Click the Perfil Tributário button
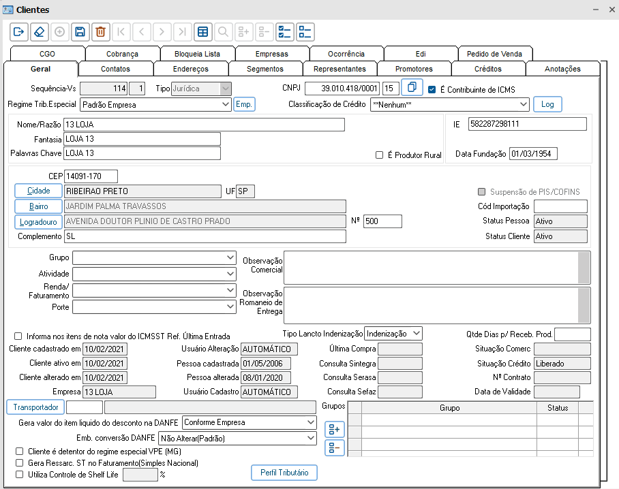The width and height of the screenshot is (619, 489). 284,472
